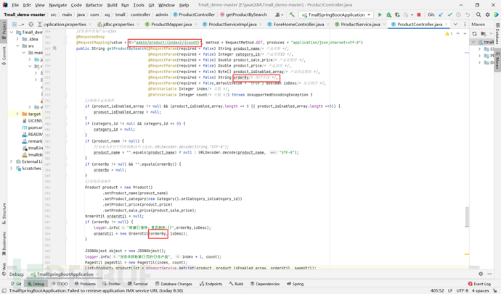The image size is (501, 294).
Task: Switch to ForeHomeController.java tab
Action: point(298,25)
